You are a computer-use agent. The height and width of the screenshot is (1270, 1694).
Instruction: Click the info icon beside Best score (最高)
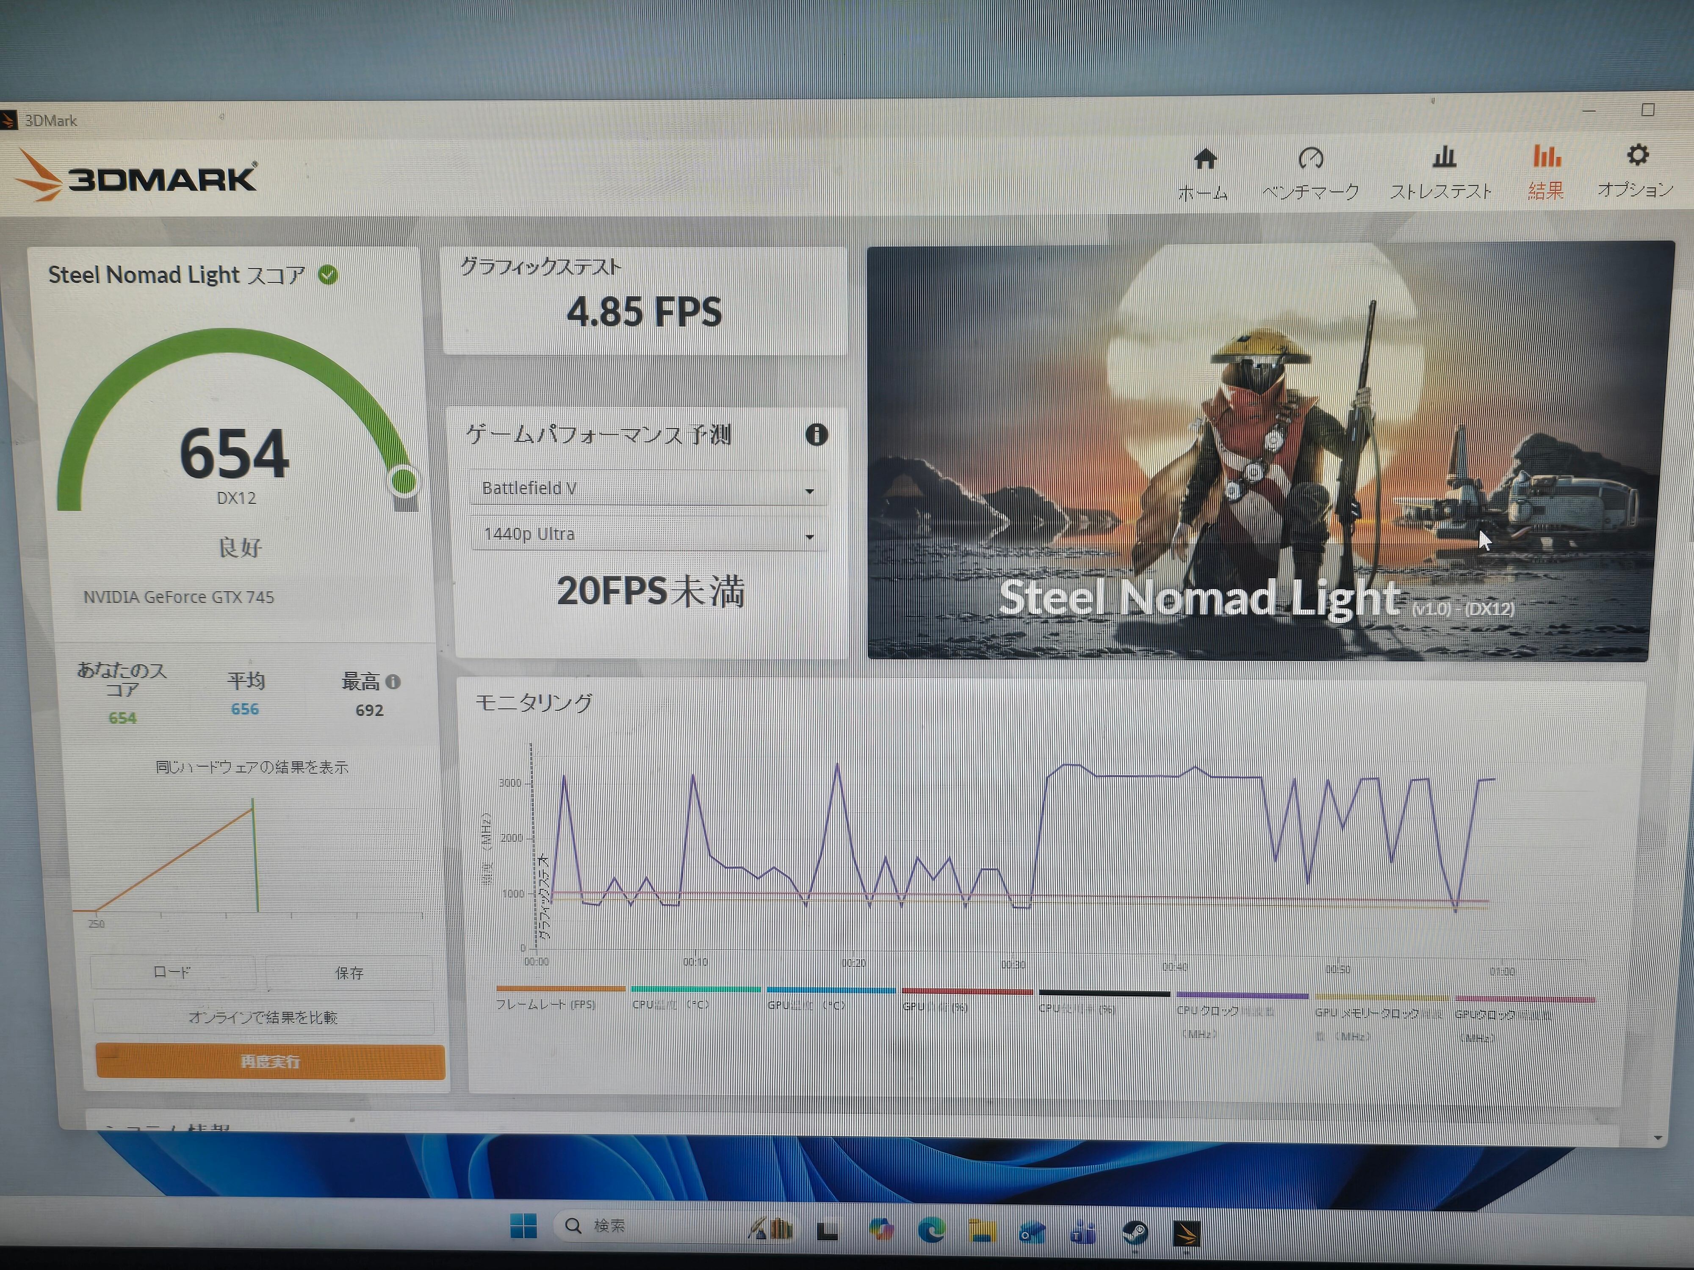[x=393, y=681]
